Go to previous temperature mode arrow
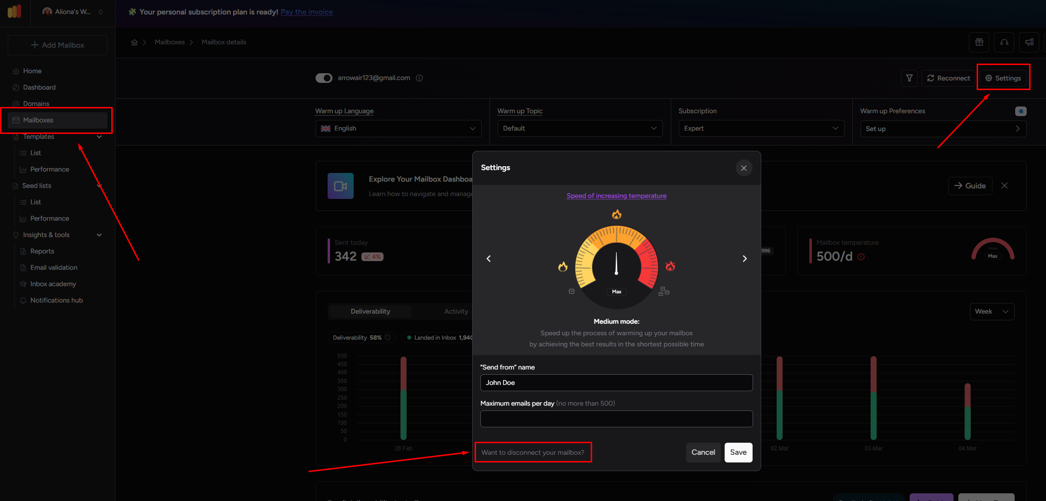 (489, 259)
